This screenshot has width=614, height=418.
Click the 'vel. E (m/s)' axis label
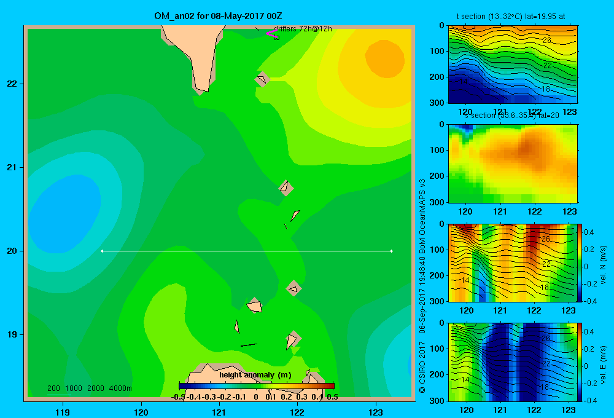[x=603, y=364]
